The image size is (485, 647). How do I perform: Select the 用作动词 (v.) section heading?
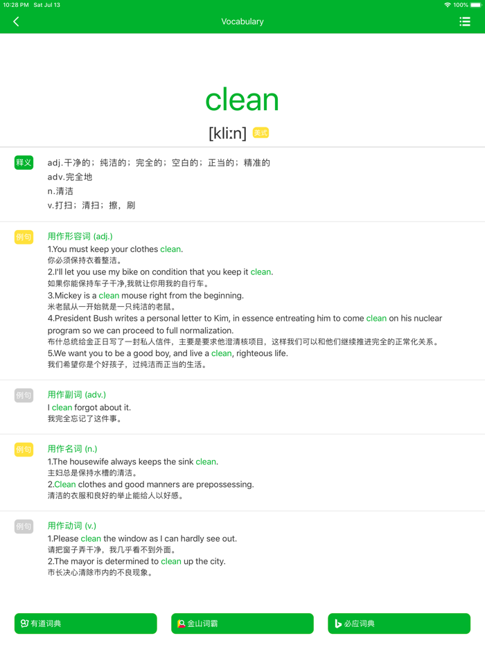(72, 526)
